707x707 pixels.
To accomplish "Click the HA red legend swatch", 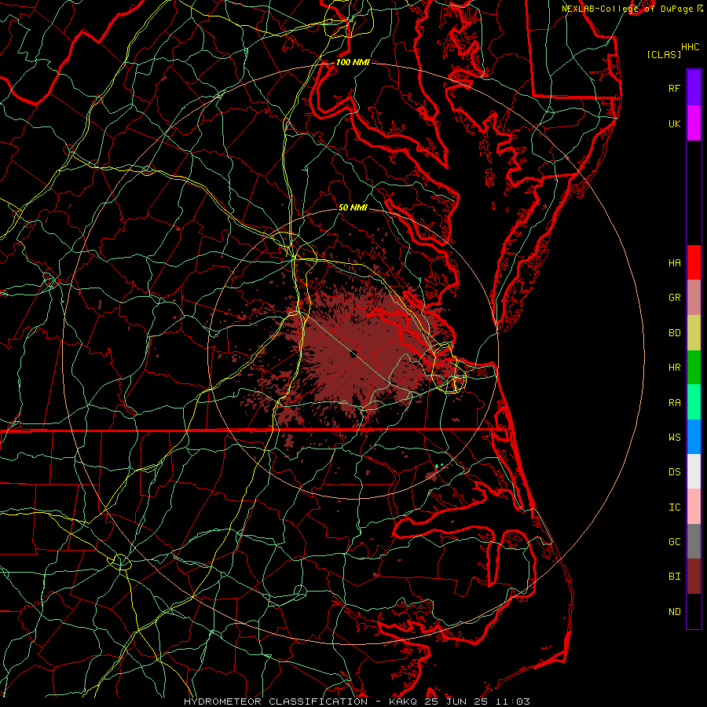I will click(694, 262).
